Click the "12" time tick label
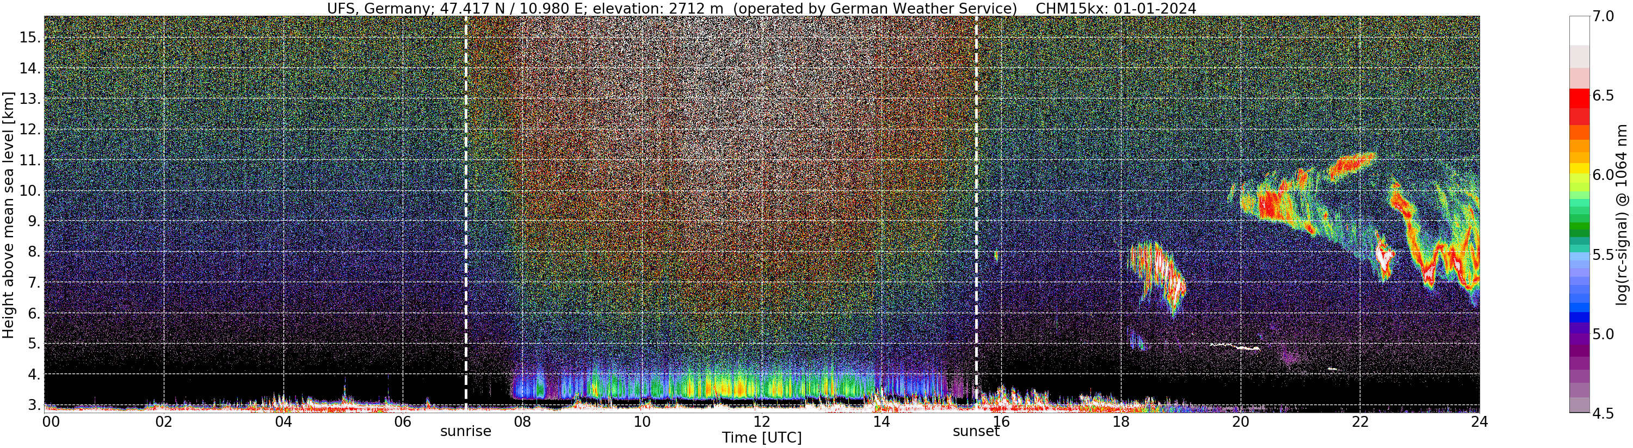This screenshot has width=1633, height=448. [762, 421]
